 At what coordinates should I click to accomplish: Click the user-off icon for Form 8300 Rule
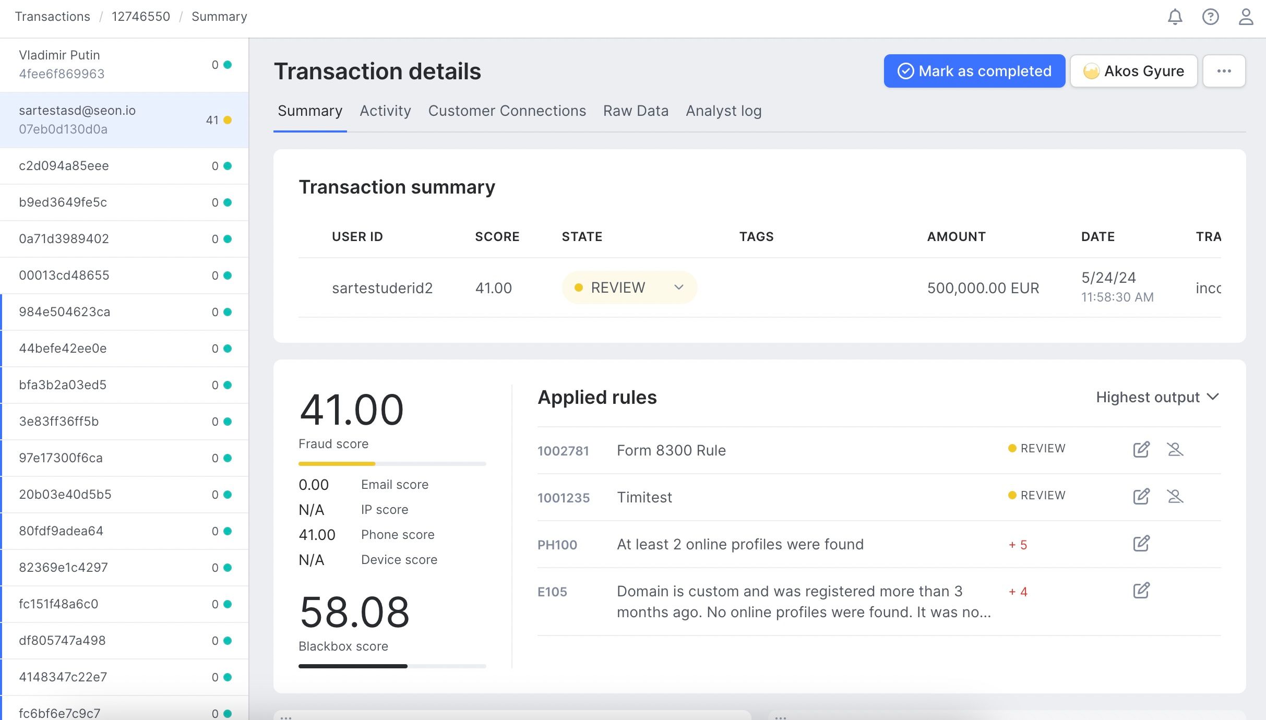pos(1175,449)
